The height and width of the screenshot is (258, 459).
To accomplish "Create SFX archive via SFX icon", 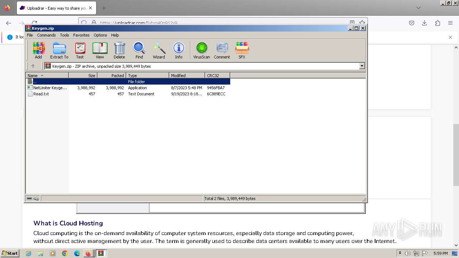I will 242,50.
